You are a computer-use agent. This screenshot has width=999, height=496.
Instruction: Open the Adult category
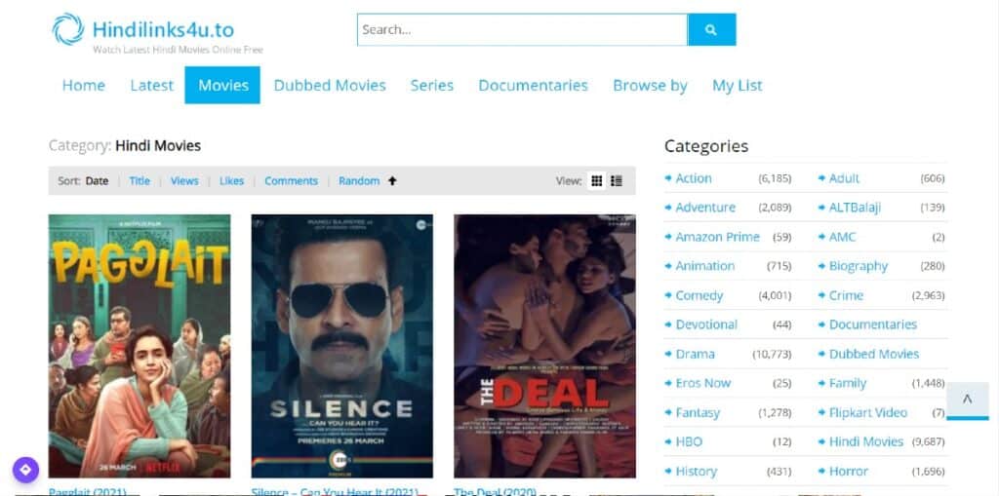(844, 178)
